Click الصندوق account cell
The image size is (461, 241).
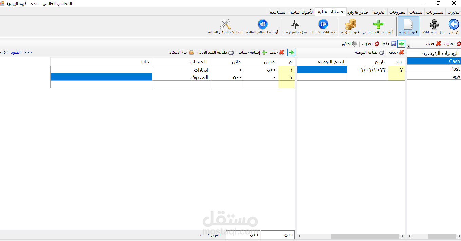coord(181,77)
